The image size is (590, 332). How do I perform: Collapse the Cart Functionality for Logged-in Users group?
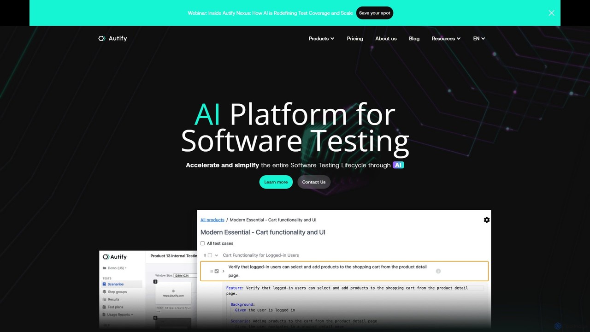click(217, 255)
